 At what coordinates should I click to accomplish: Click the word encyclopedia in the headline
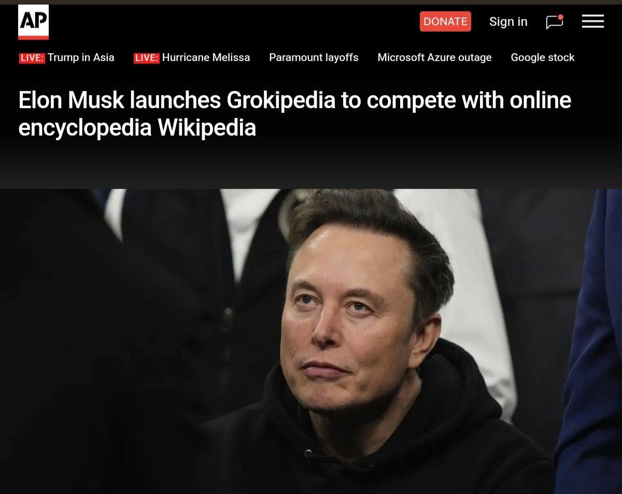(x=84, y=127)
